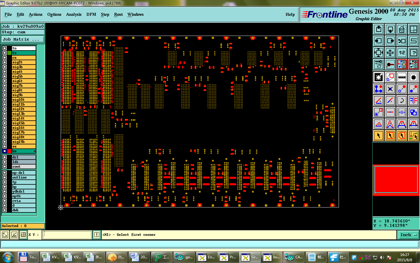Image resolution: width=420 pixels, height=263 pixels.
Task: Open the Help menu
Action: (x=290, y=14)
